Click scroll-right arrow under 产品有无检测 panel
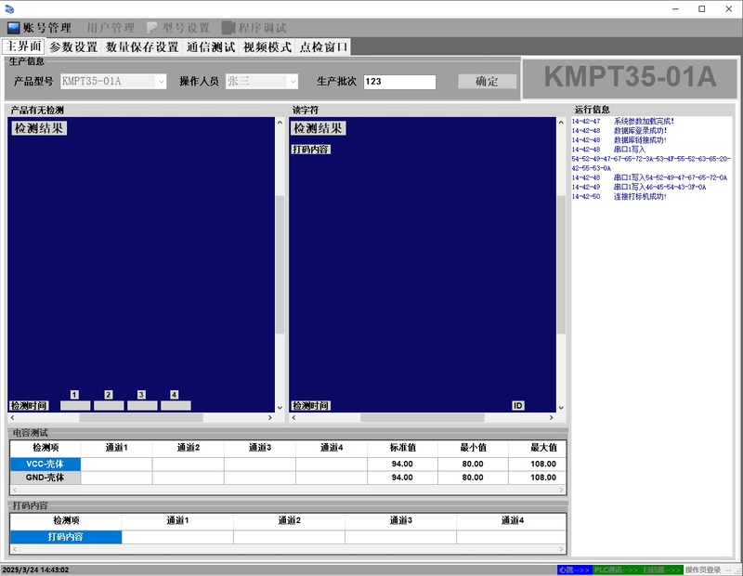The height and width of the screenshot is (576, 743). (270, 418)
